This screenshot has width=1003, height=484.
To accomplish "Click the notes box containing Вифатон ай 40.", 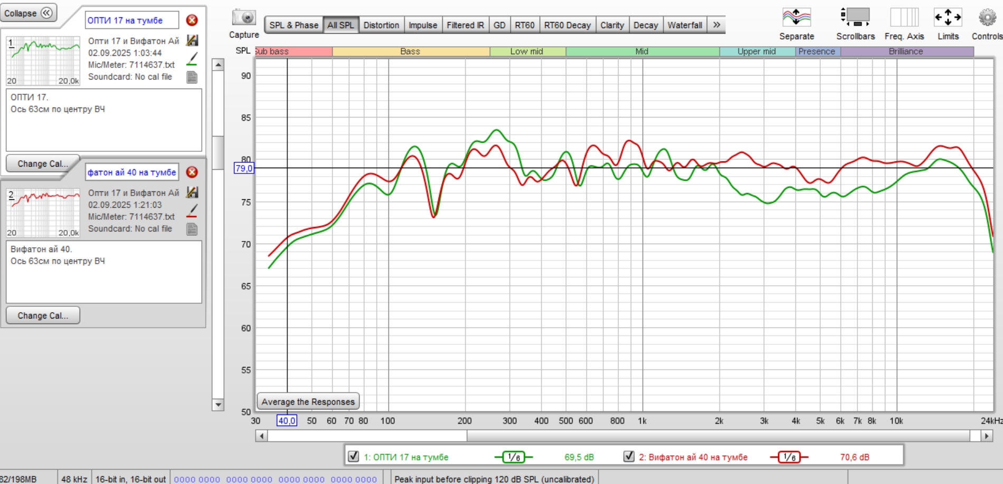I will click(x=104, y=272).
